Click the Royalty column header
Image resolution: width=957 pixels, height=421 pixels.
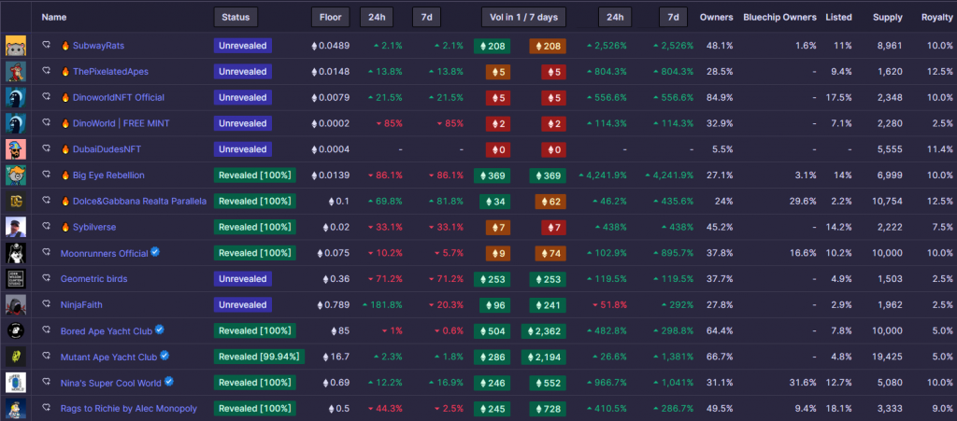[936, 17]
